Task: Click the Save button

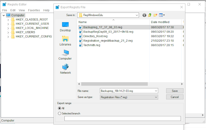Action: 174,91
